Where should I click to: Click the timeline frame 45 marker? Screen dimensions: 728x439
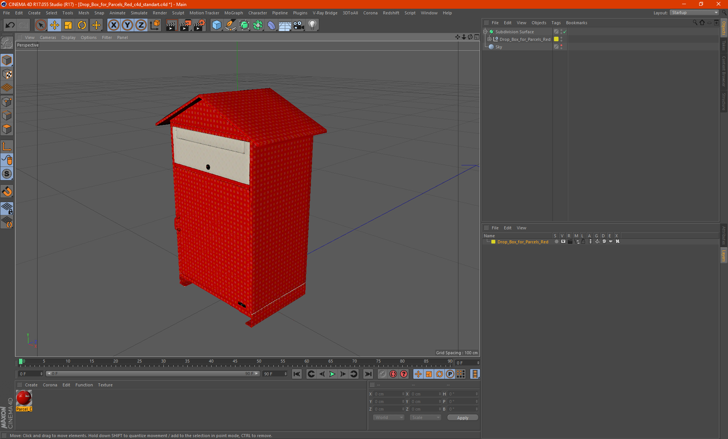(235, 361)
